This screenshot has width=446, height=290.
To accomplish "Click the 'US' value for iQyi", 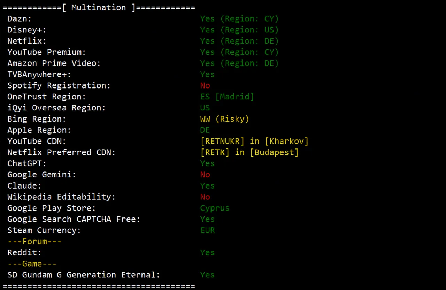I will pyautogui.click(x=205, y=108).
